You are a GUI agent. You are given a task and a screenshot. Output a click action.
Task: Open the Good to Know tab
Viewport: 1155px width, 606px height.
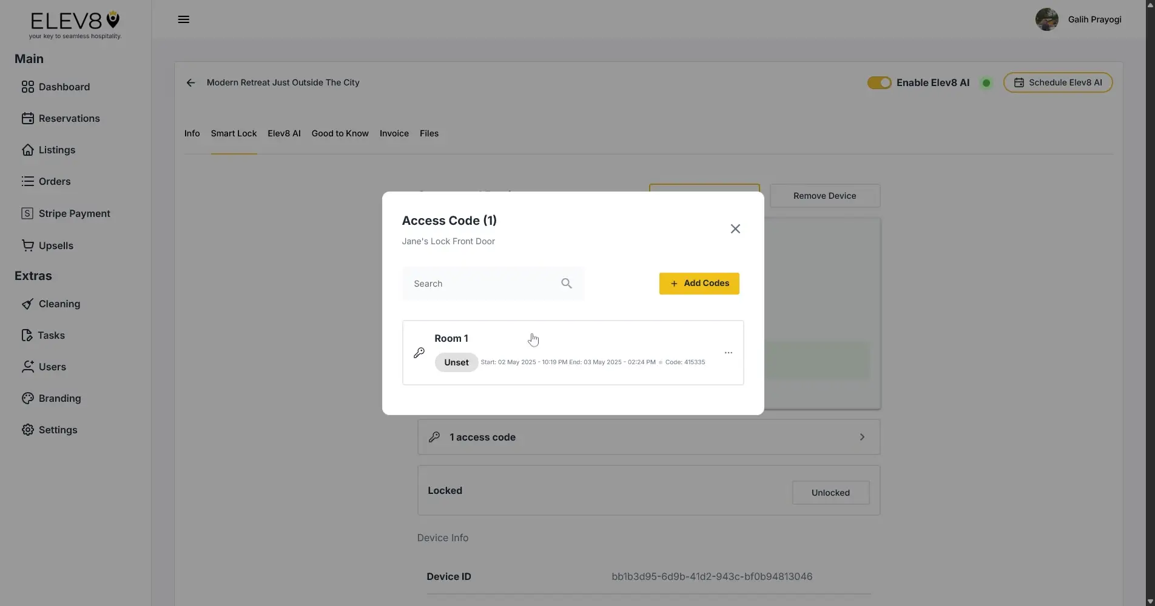point(340,133)
